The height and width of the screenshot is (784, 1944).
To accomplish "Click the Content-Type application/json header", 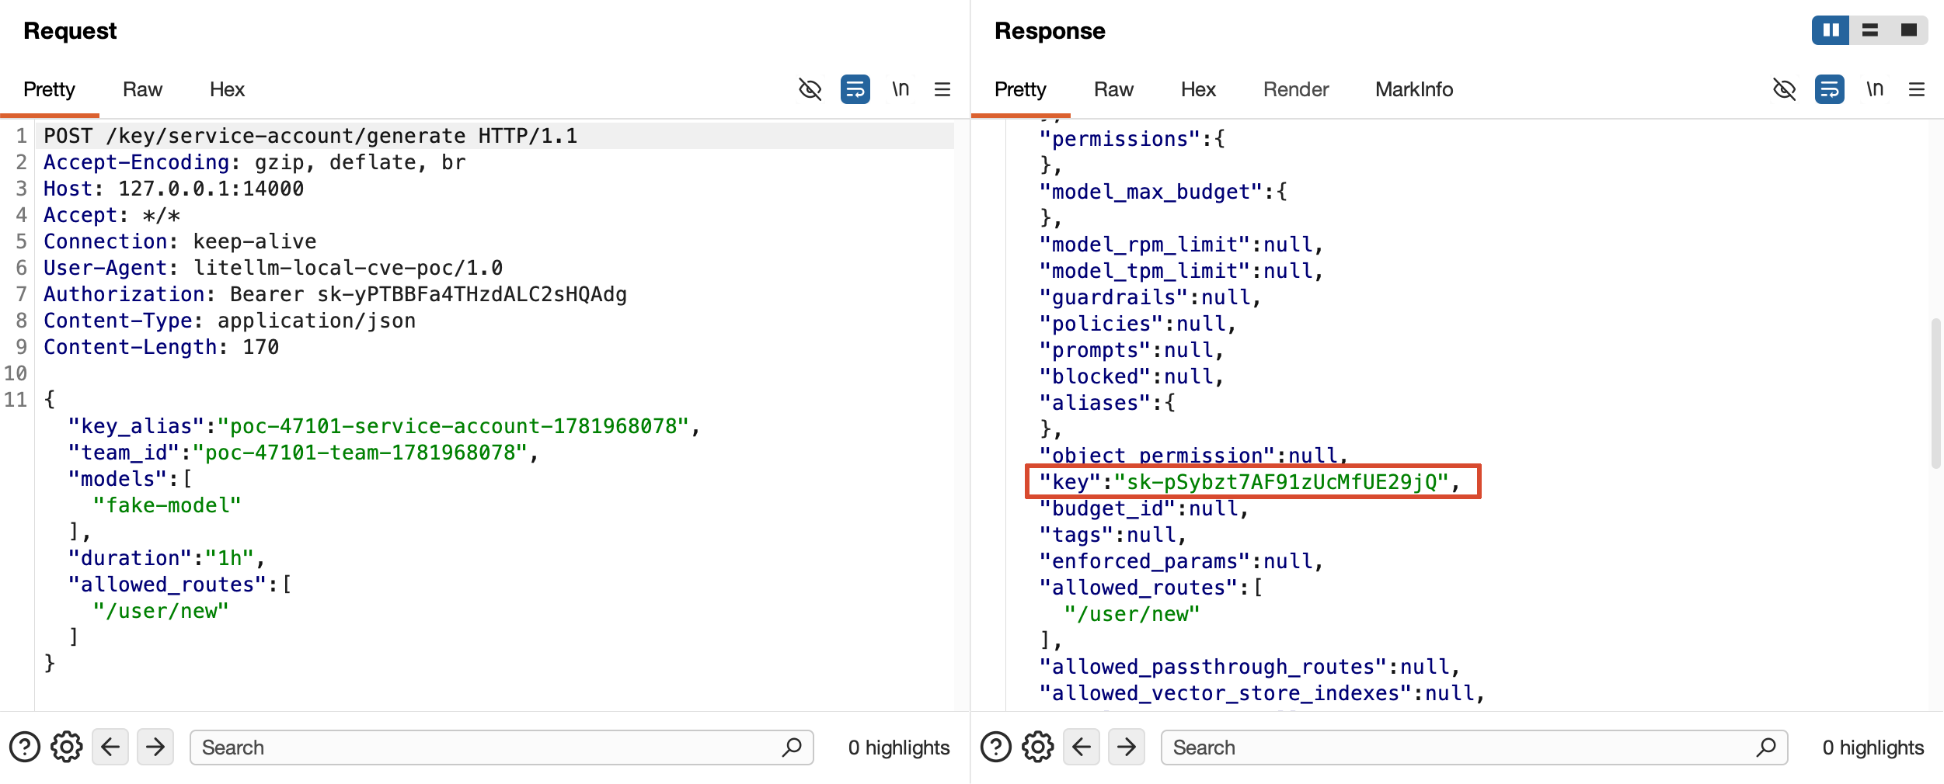I will click(230, 321).
